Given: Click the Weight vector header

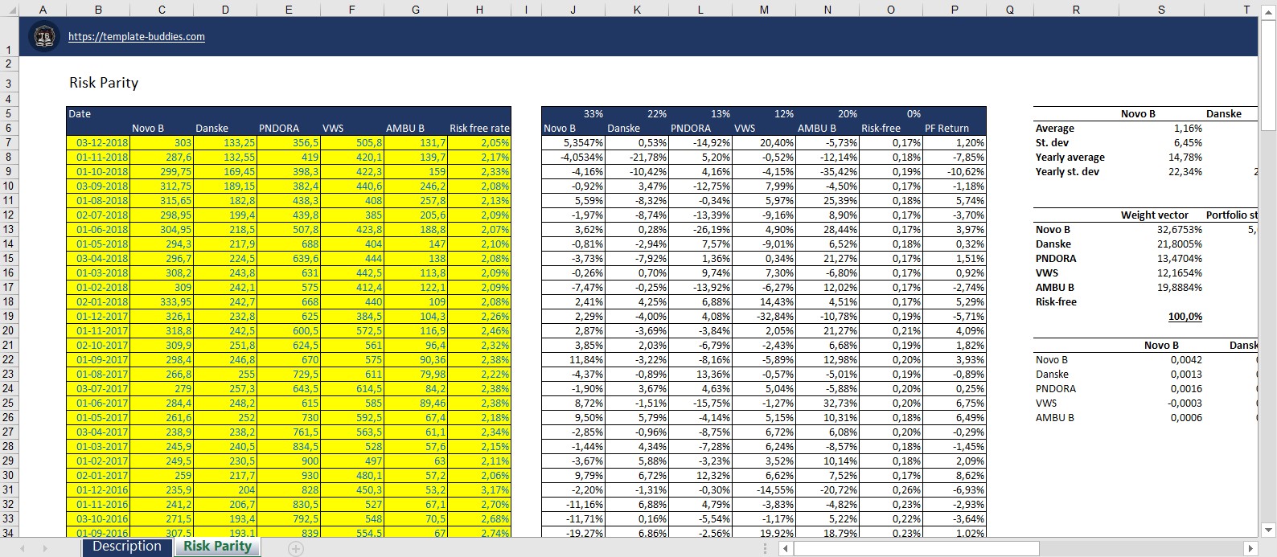Looking at the screenshot, I should click(1154, 215).
